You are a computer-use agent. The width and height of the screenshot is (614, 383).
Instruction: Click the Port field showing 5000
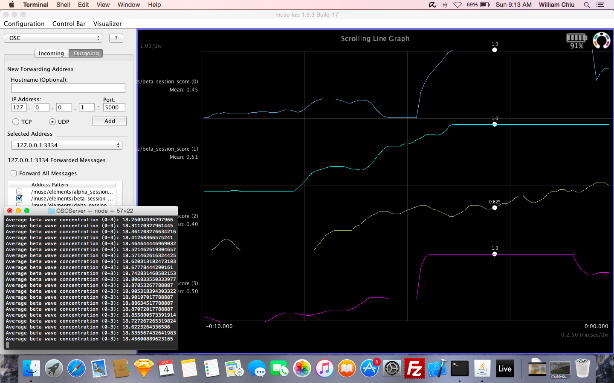[114, 108]
